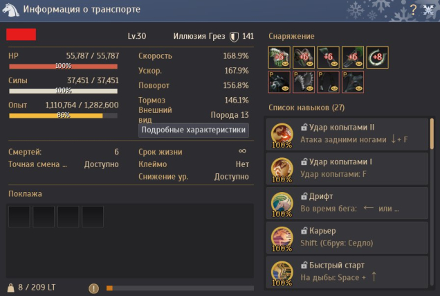
Task: Click the +8 horseshoe equipment slot
Action: (x=378, y=58)
